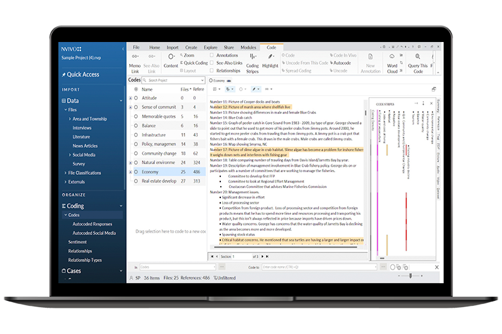The image size is (502, 334).
Task: Expand File Classifications in sidebar
Action: coord(66,173)
